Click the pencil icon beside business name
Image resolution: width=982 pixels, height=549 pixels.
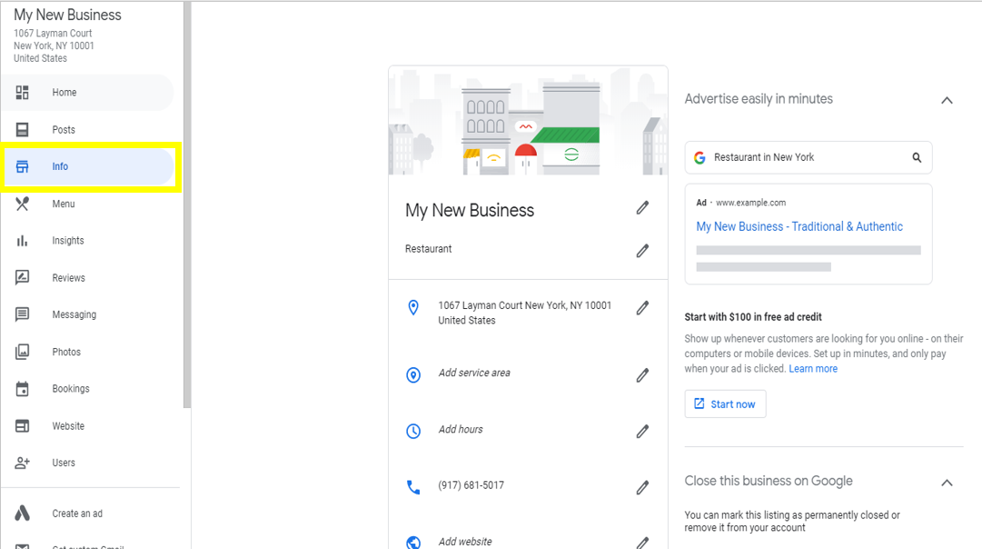click(x=642, y=208)
